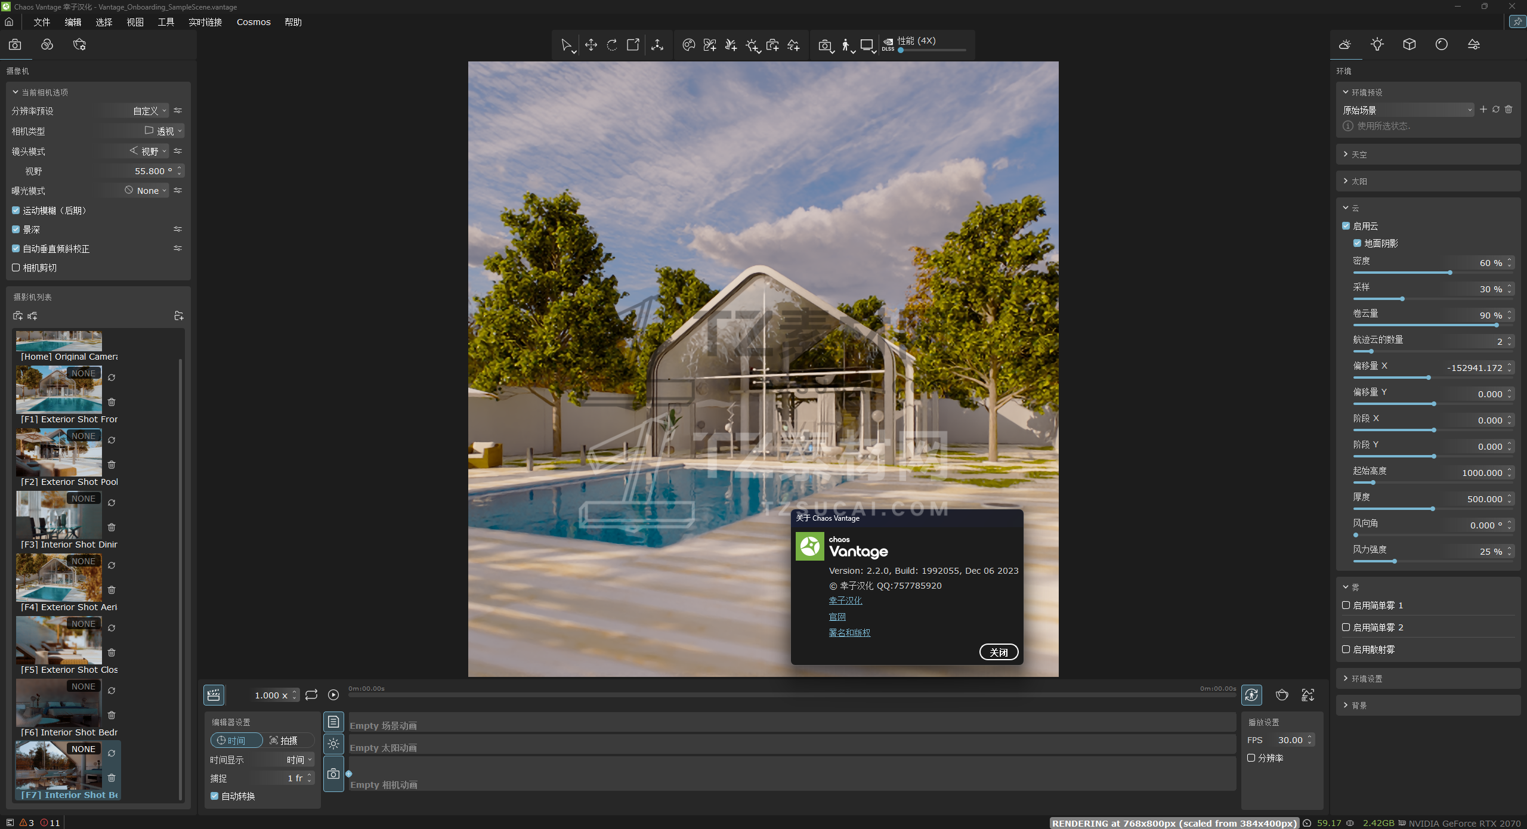Click the sun animation track icon

click(x=333, y=744)
